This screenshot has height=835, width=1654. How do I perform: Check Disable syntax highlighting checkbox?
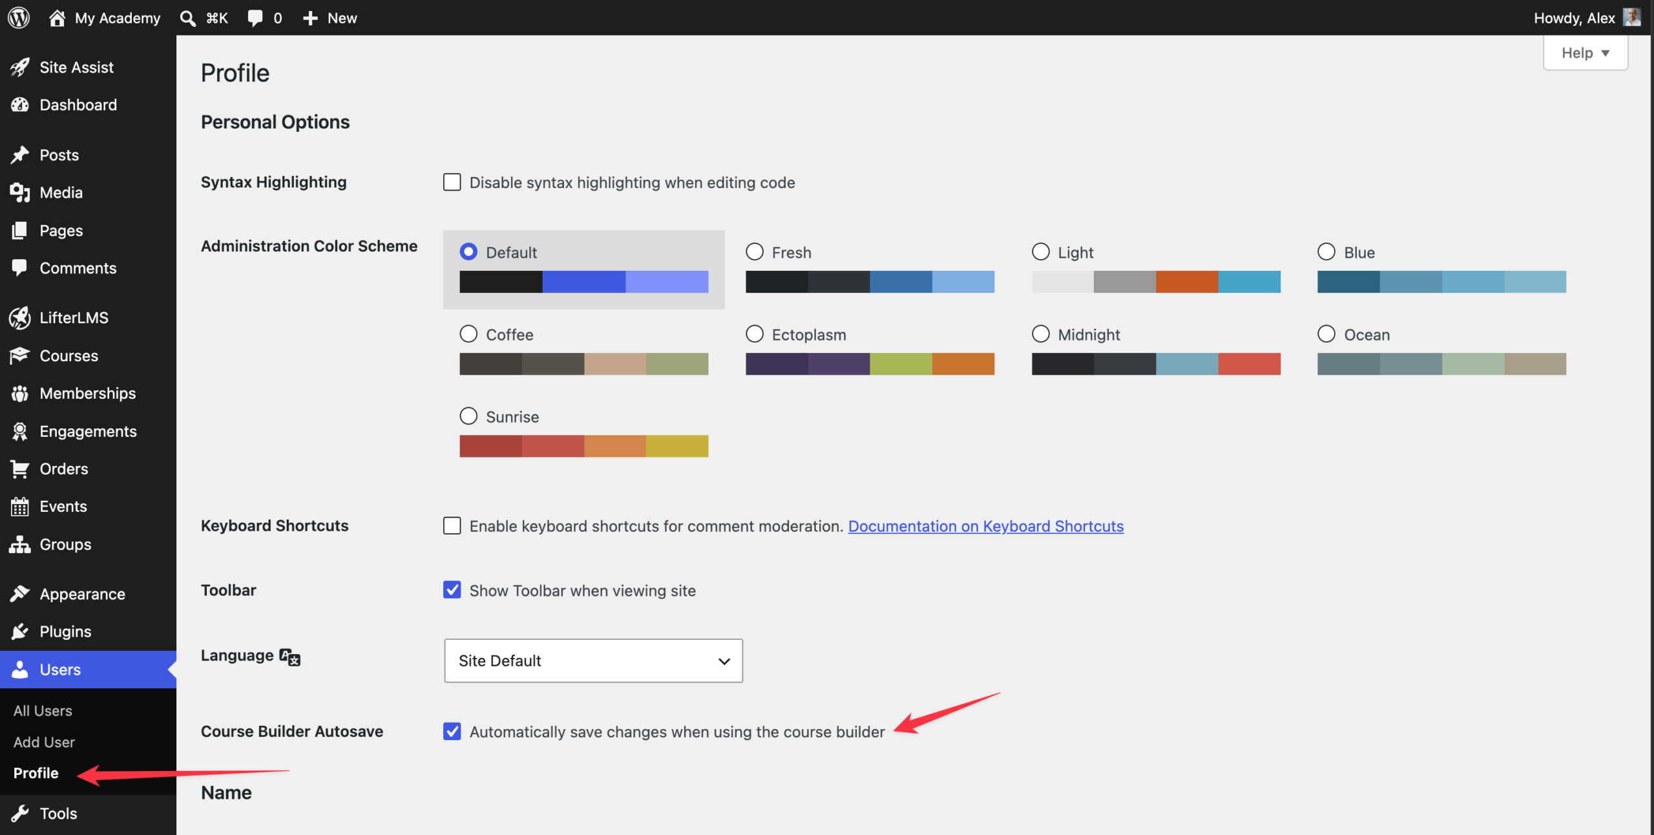click(x=452, y=182)
